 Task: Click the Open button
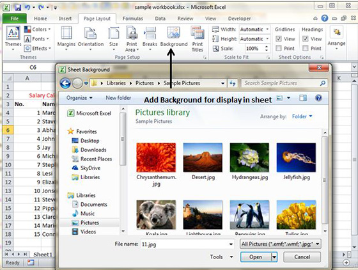click(256, 257)
